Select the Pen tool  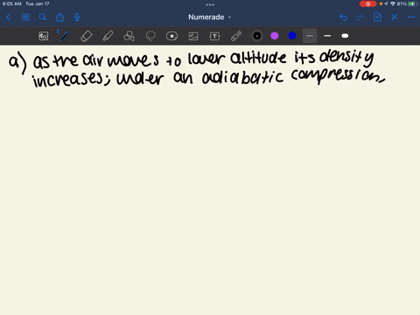point(65,36)
